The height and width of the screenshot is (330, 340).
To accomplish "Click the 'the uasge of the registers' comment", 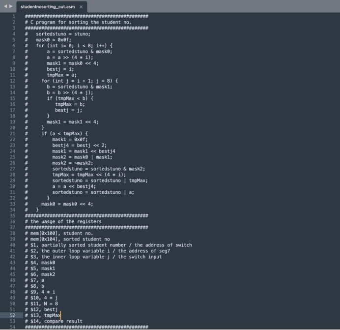I will [x=65, y=221].
